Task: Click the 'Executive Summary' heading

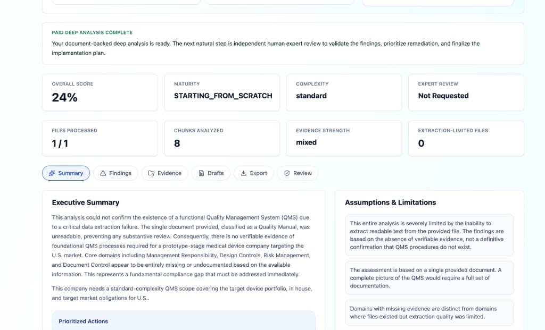Action: tap(86, 202)
